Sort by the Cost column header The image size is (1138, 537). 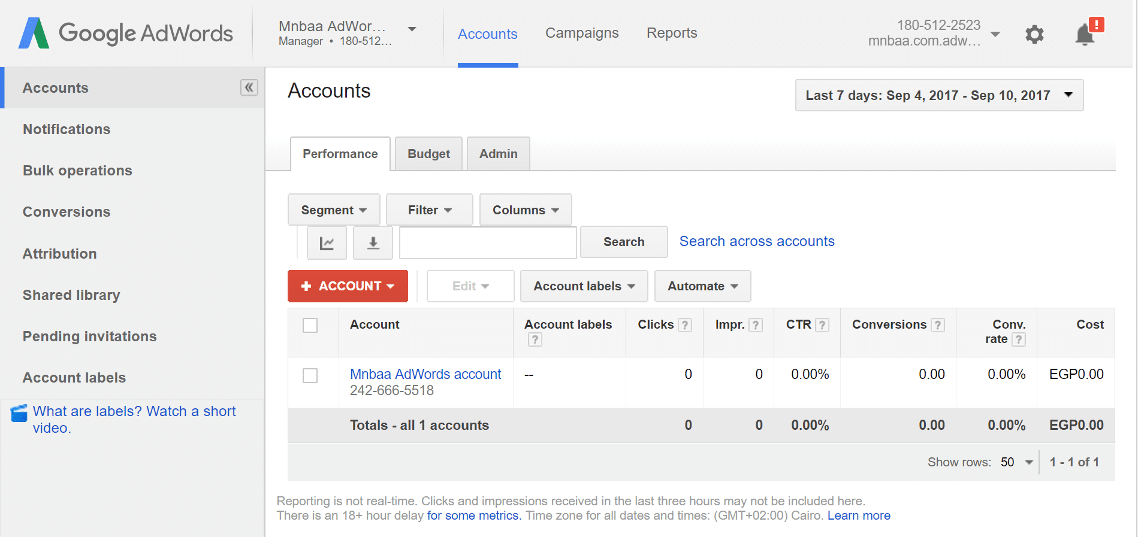1090,324
